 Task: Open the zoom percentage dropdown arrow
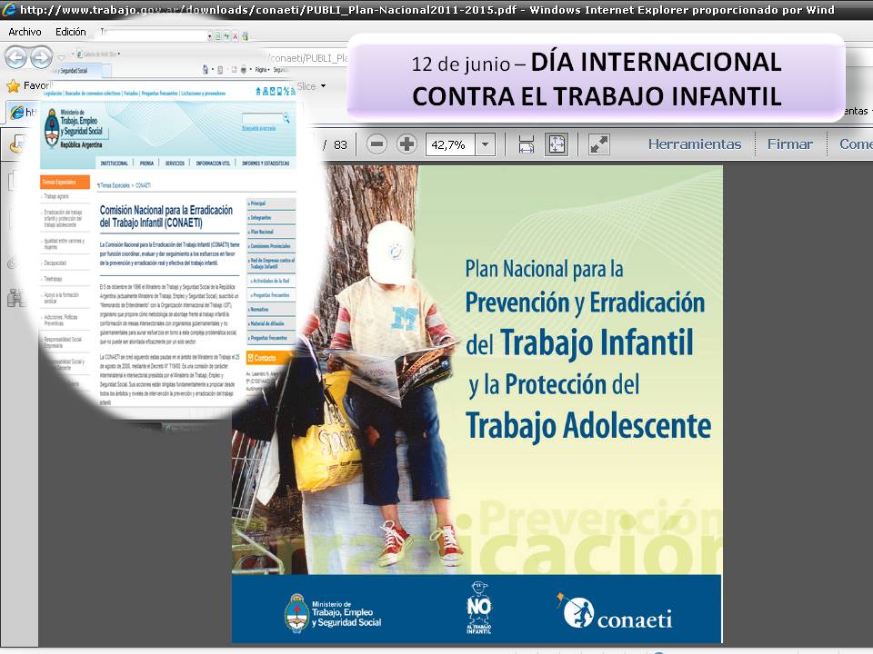[x=485, y=144]
